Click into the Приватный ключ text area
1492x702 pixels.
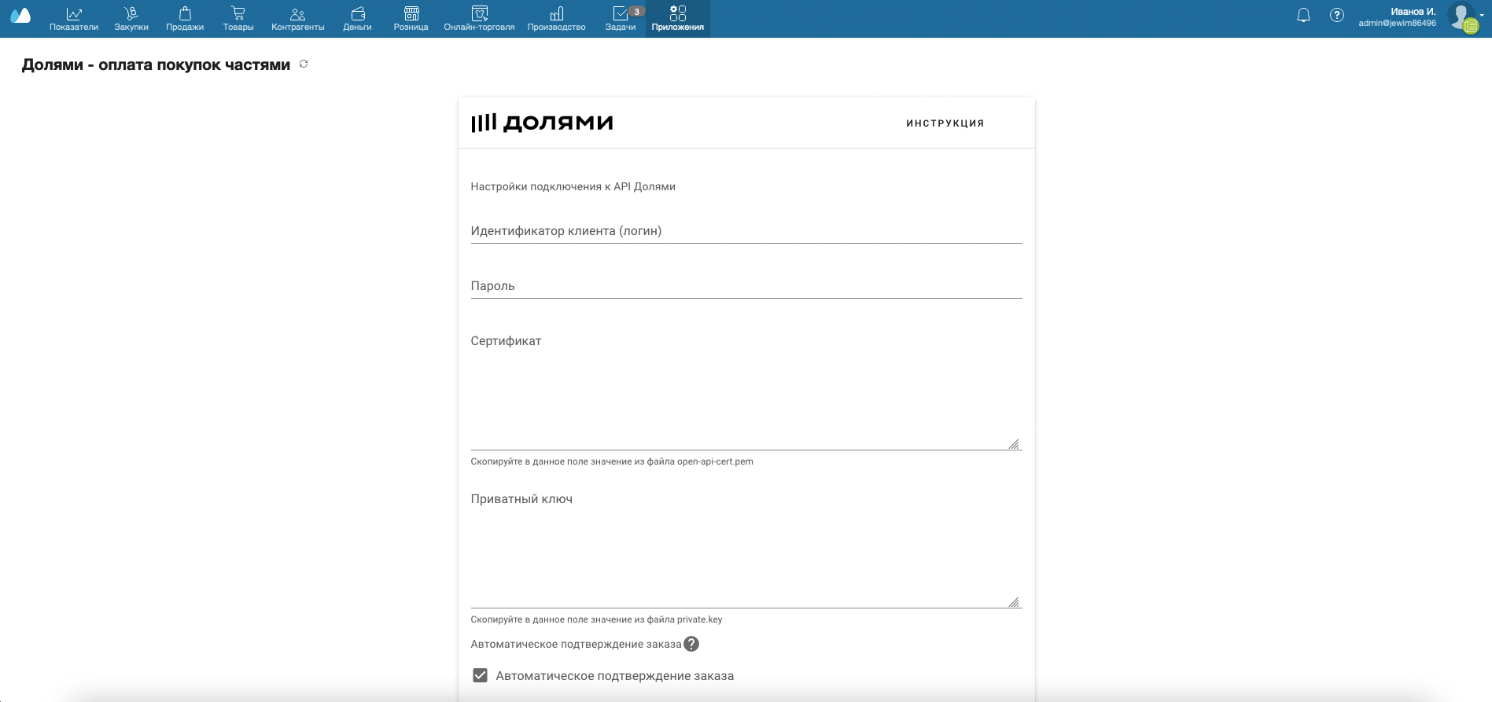pos(746,548)
